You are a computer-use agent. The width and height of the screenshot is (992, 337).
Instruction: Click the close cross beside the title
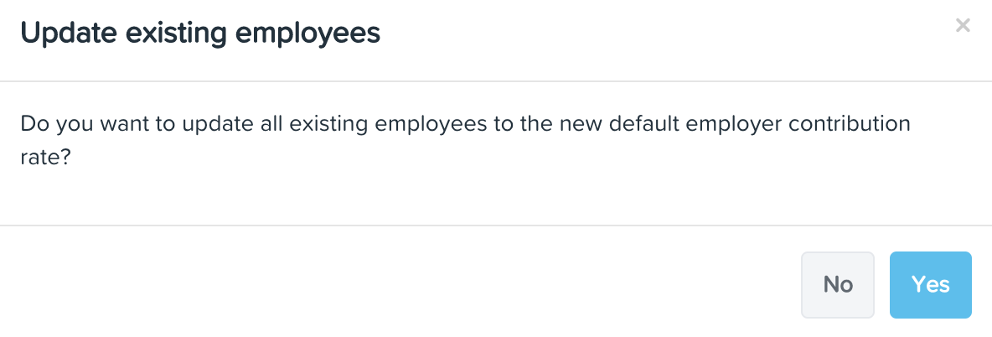(963, 25)
